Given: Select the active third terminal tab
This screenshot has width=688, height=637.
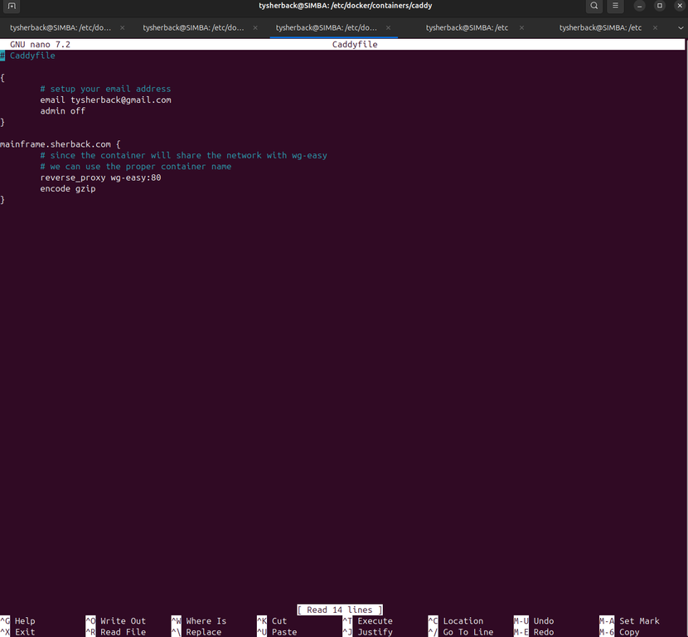Looking at the screenshot, I should click(x=327, y=27).
